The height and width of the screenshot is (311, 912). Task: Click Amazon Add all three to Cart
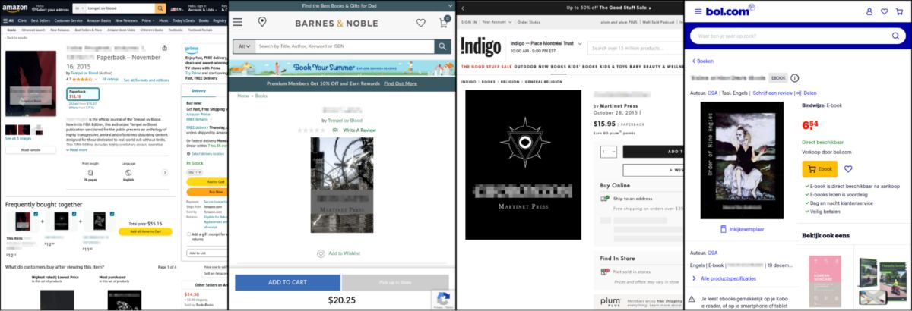(145, 232)
